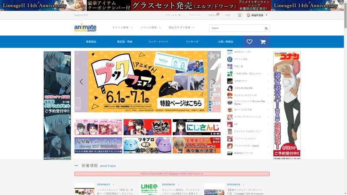Screen dimensions: 347x195
Task: Switch language via English/中文 link
Action: [81, 15]
